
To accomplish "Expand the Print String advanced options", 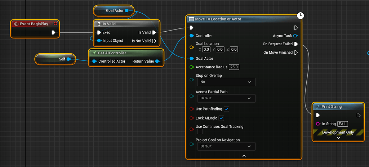I will click(338, 138).
